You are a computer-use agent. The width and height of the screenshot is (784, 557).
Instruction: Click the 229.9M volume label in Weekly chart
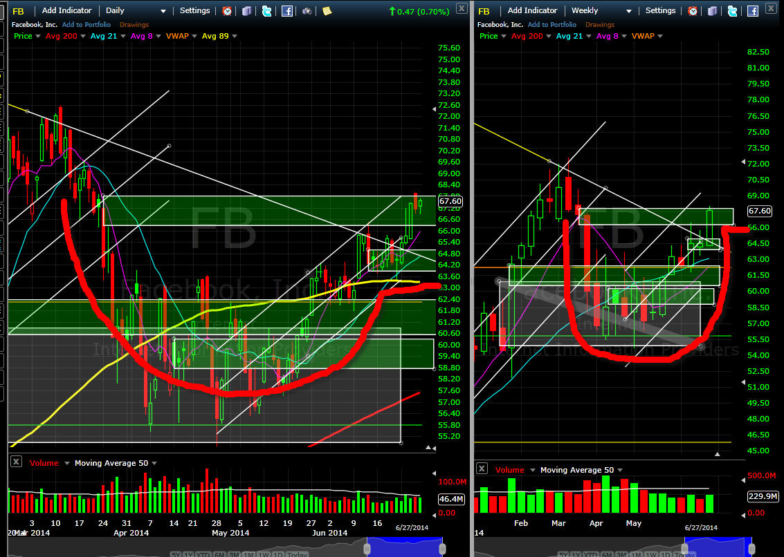coord(763,496)
